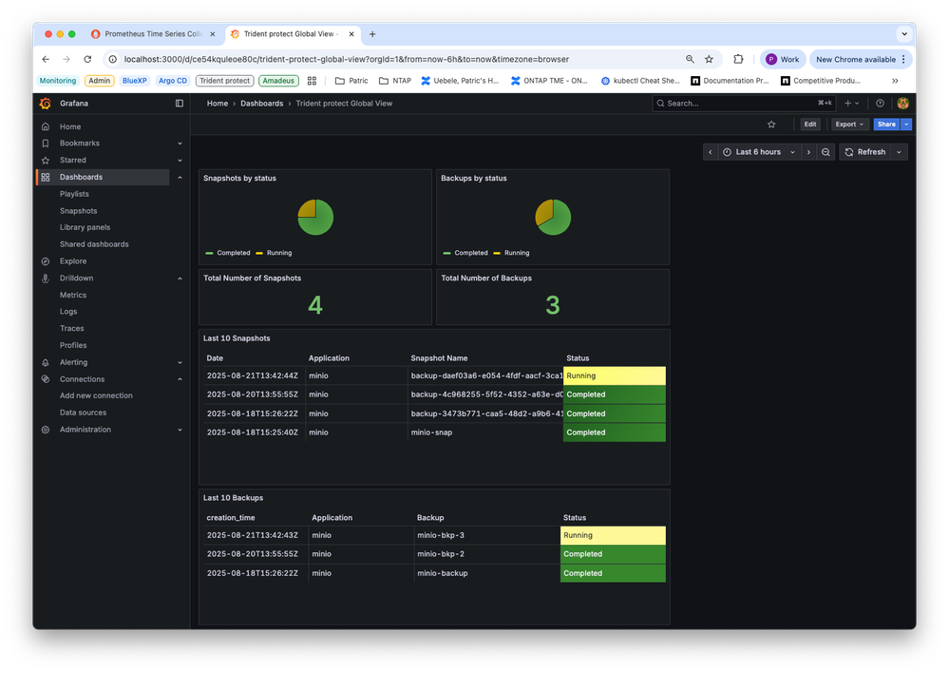Shift time range backward with left arrow

(x=710, y=152)
